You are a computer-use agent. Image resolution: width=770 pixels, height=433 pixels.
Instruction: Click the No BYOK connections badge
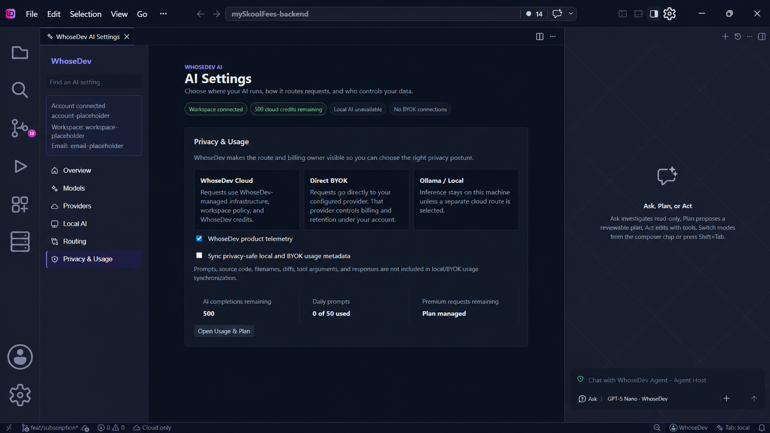(420, 109)
